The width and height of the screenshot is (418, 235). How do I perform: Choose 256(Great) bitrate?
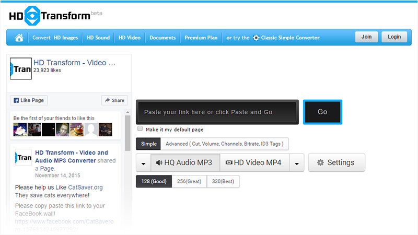pos(189,181)
